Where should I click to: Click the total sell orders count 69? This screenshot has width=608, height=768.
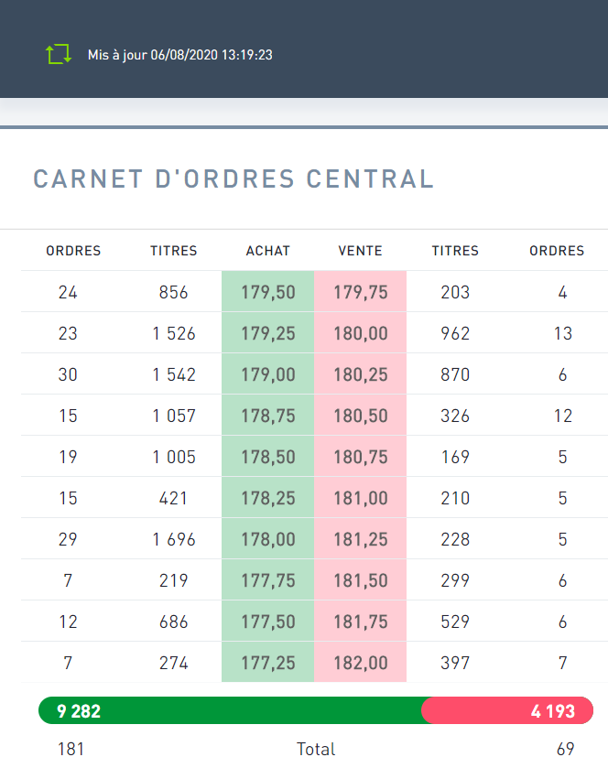tap(565, 749)
